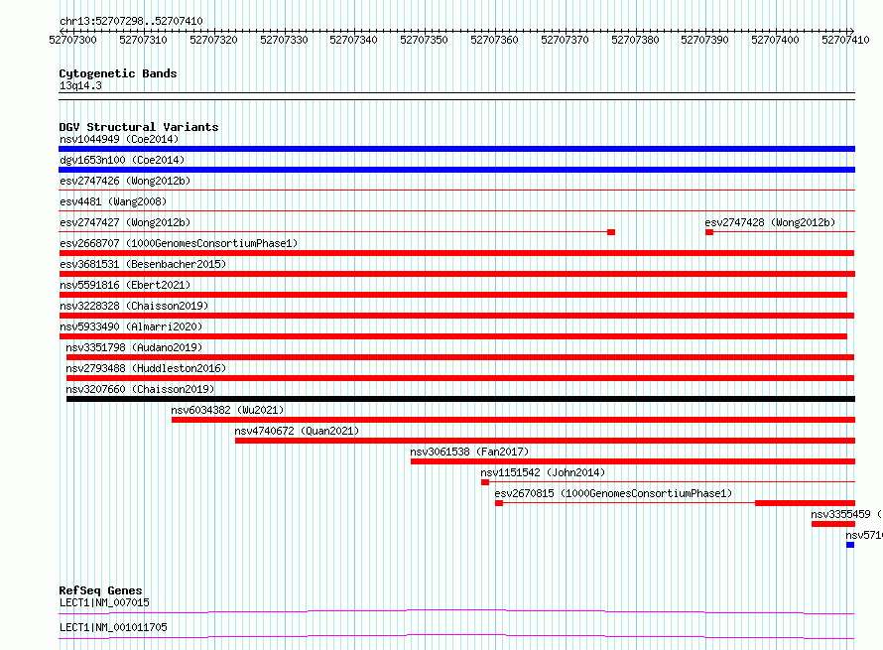Click ruler position 52707400
Screen dimensions: 883x650
(776, 40)
